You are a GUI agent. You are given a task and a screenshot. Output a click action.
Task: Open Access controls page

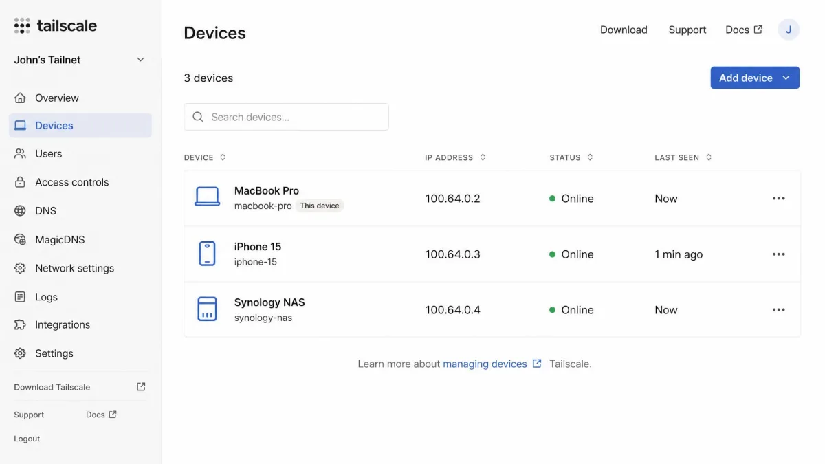click(80, 182)
